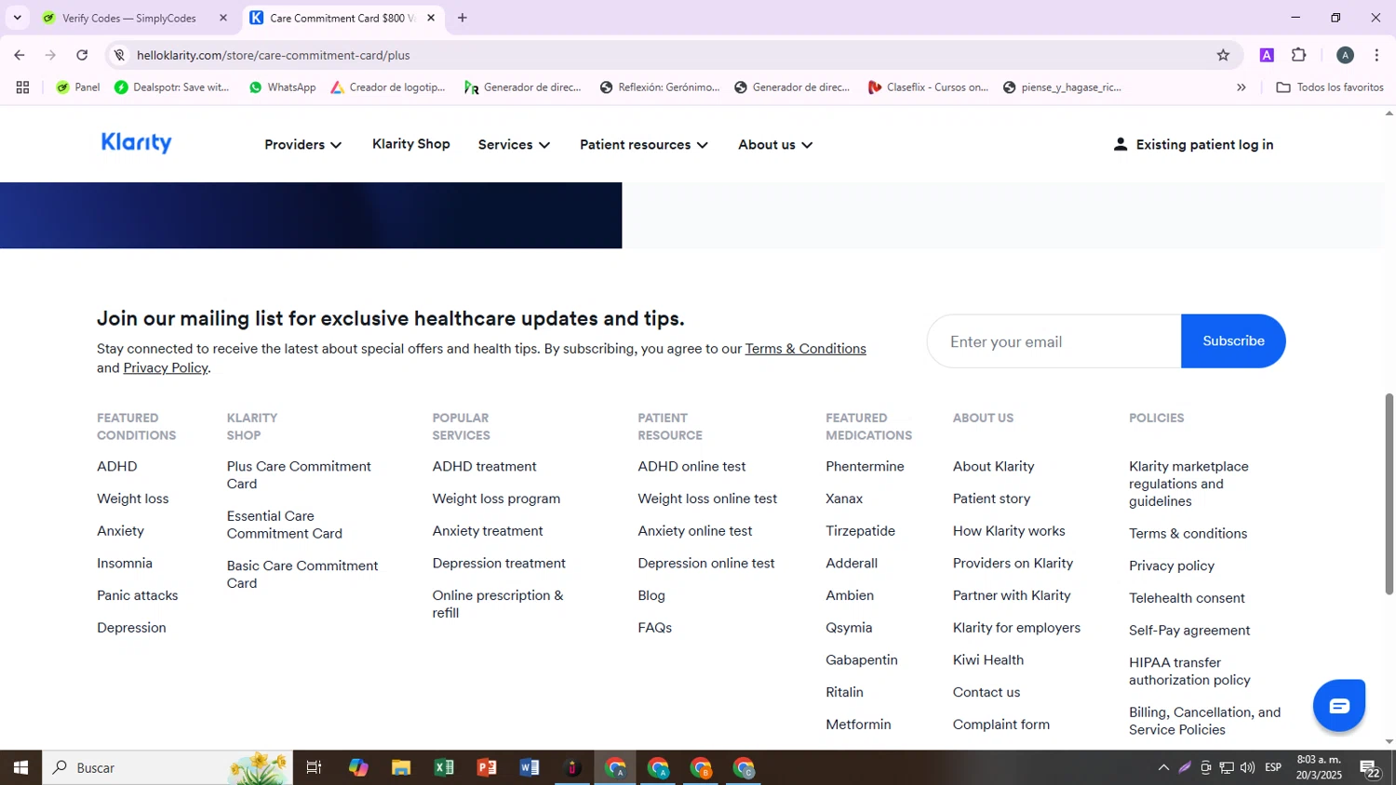Open the FAQs link

point(655,628)
